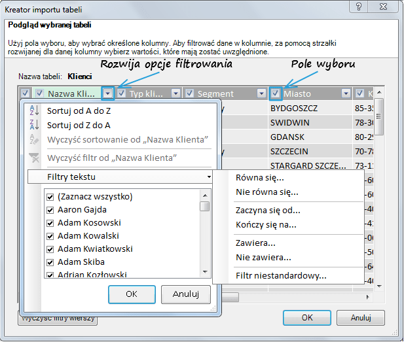
Task: Click the clear filter funnel icon
Action: click(x=35, y=158)
